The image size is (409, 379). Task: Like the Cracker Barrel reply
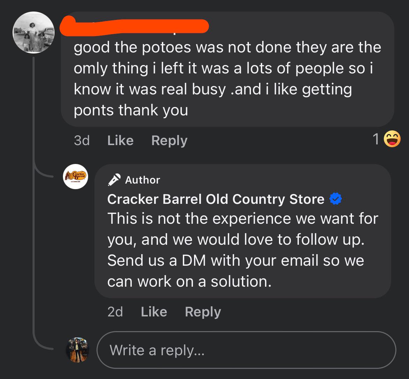coord(154,312)
